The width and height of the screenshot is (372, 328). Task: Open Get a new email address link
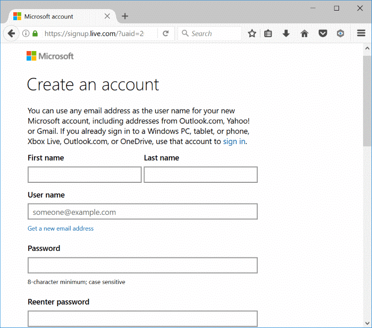(x=61, y=228)
